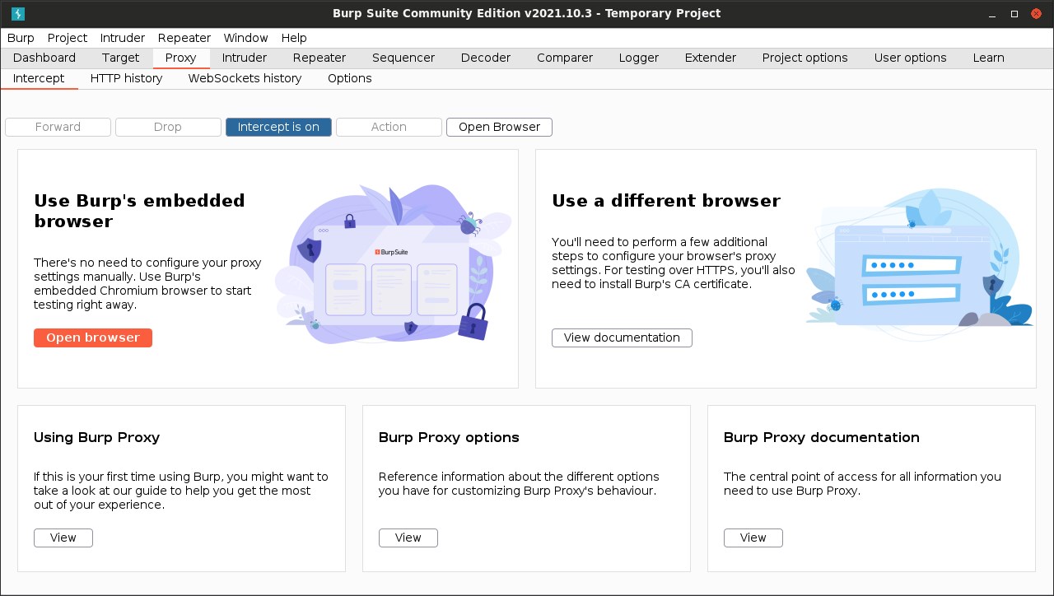Open the Burp menu
The image size is (1054, 596).
21,38
